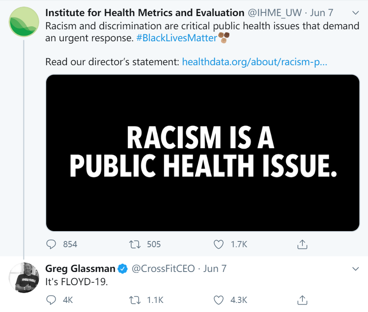Click the Greg Glassman display name
Viewport: 368px width, 312px height.
80,269
